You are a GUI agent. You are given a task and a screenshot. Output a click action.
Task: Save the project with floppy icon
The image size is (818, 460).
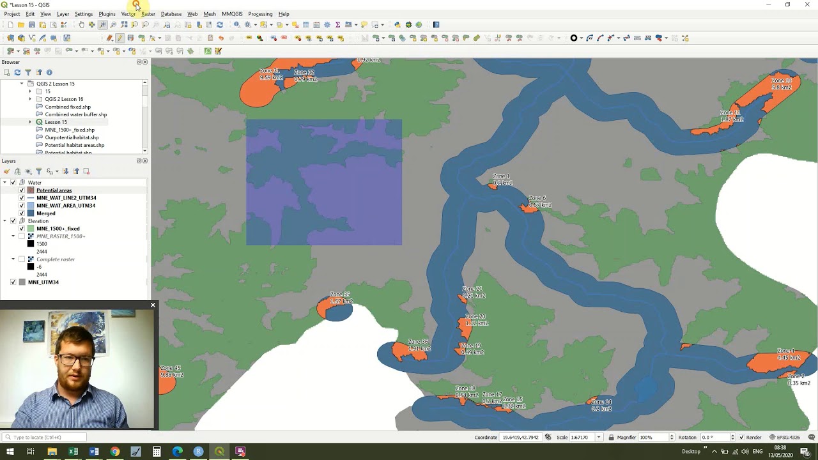32,25
